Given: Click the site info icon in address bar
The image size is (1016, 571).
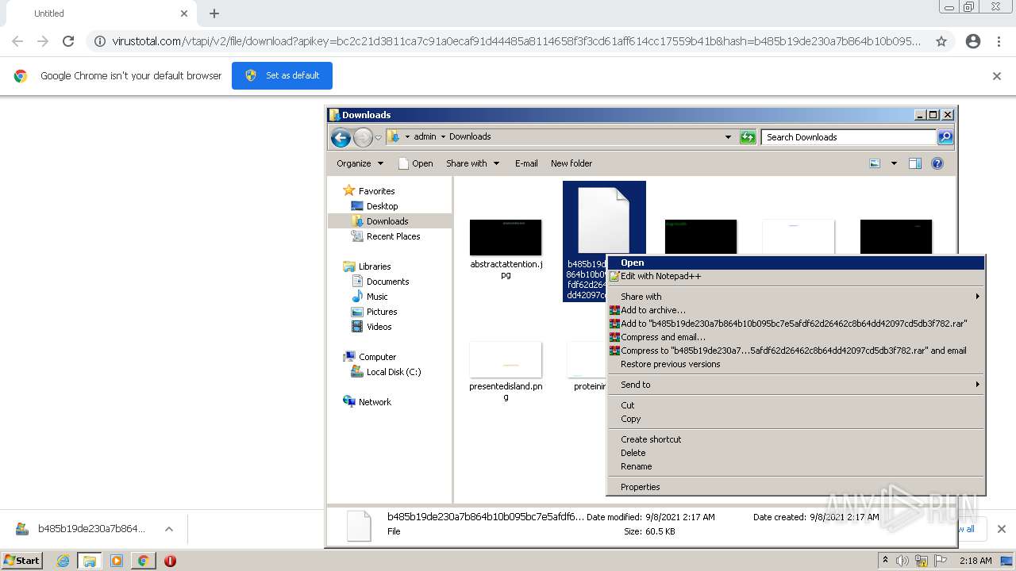Looking at the screenshot, I should pyautogui.click(x=100, y=41).
